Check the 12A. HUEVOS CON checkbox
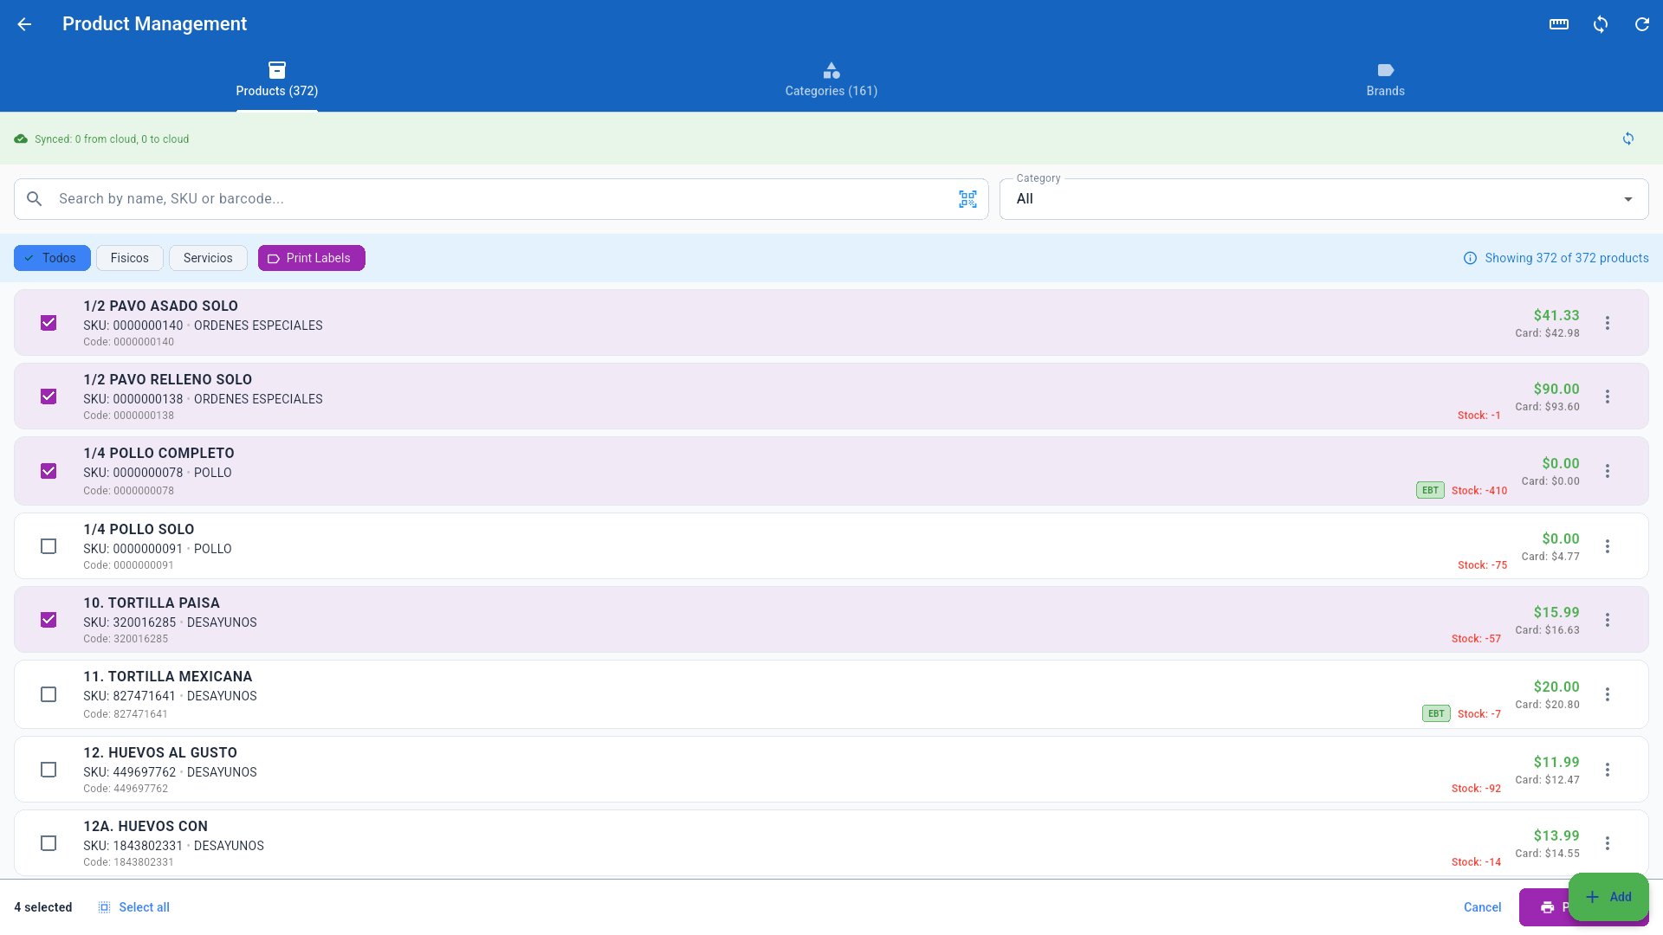Screen dimensions: 1663x935 click(49, 843)
